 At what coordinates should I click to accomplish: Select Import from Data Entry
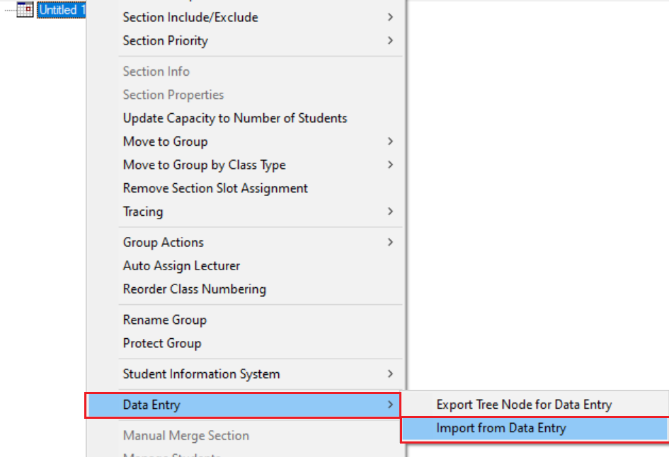point(501,428)
